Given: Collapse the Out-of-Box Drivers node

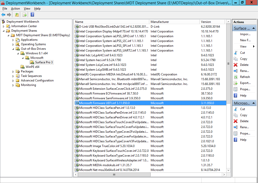Looking at the screenshot, I should [13, 49].
